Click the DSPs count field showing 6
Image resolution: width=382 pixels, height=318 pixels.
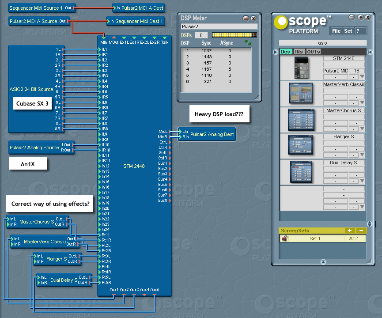pyautogui.click(x=201, y=35)
